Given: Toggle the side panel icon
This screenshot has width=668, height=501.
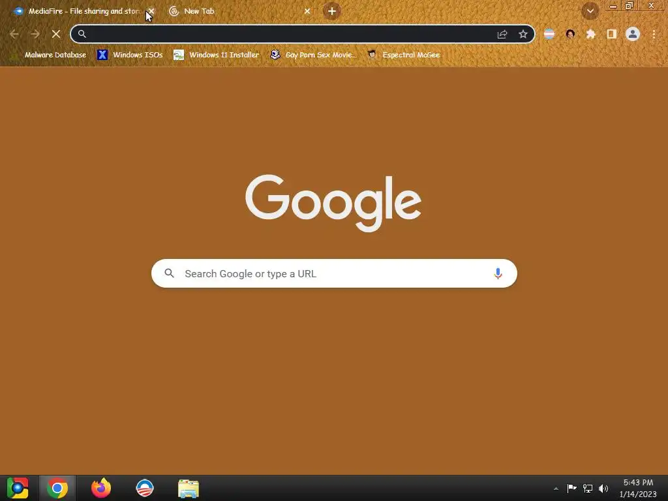Looking at the screenshot, I should point(612,34).
